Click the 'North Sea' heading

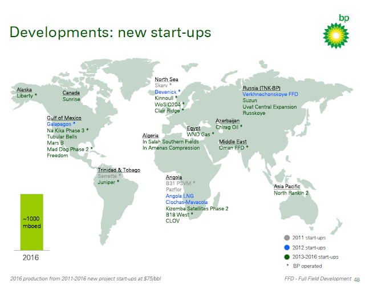(167, 79)
